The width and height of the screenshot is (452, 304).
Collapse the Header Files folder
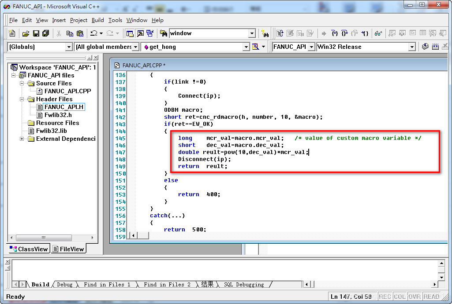pos(22,99)
